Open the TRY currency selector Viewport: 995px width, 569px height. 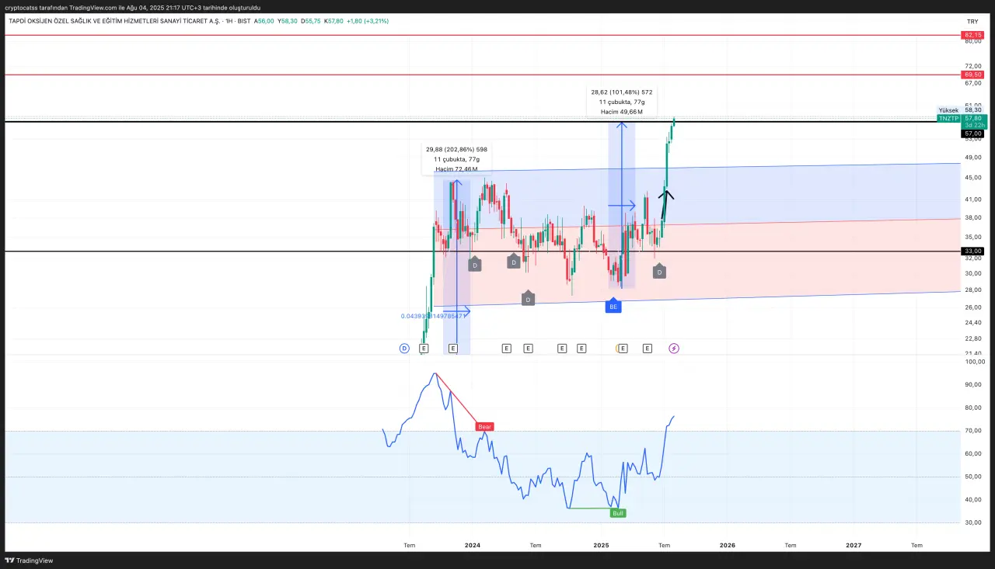coord(972,22)
